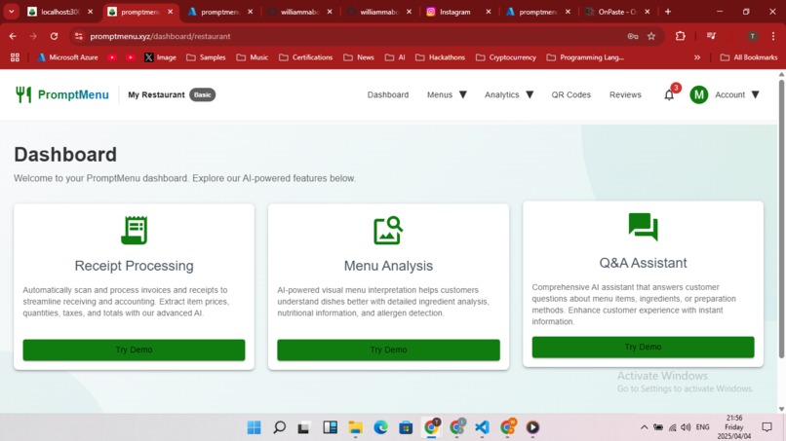Open the notifications bell icon
786x441 pixels.
669,94
